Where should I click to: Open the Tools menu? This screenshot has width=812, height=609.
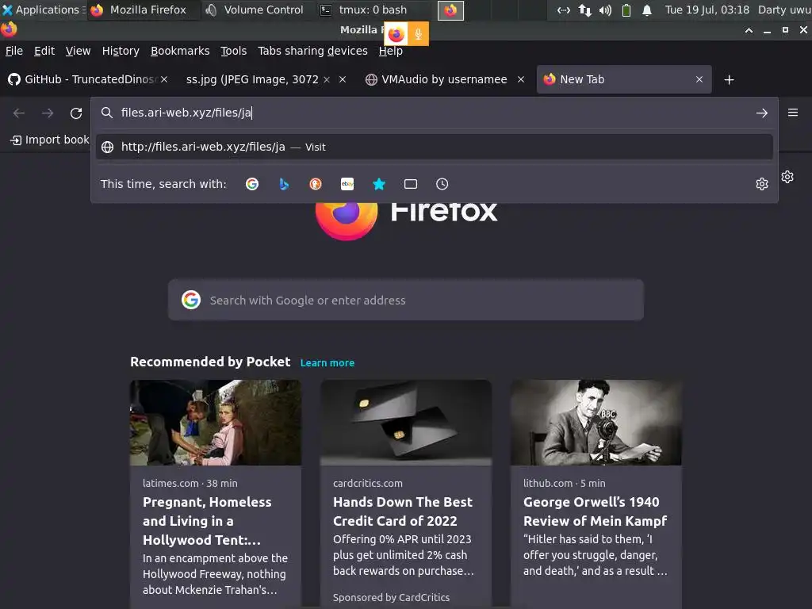234,51
